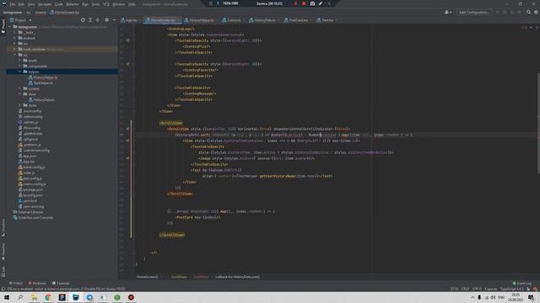Stop the screen recording with red button
Screen dimensions: 540x303
point(304,3)
